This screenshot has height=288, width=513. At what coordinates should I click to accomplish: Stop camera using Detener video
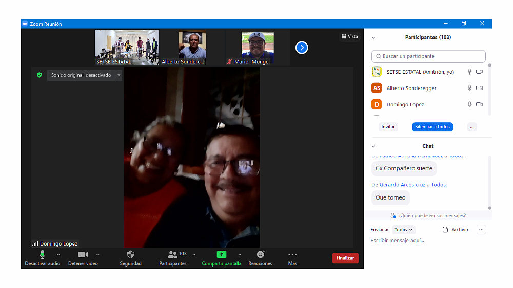(x=83, y=254)
